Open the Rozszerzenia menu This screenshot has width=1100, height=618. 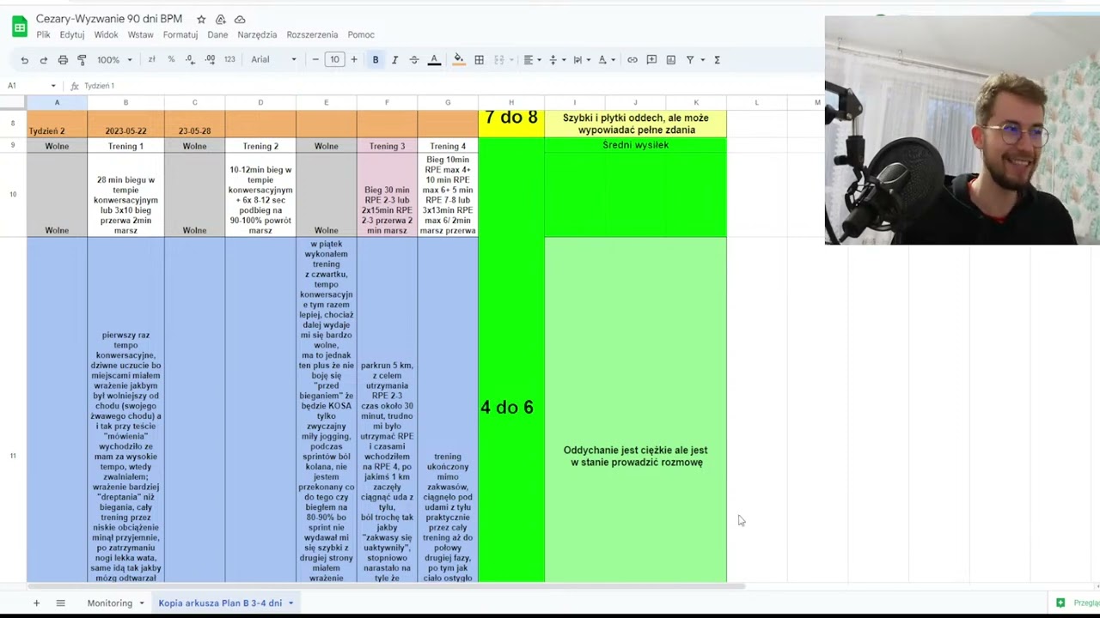[312, 35]
